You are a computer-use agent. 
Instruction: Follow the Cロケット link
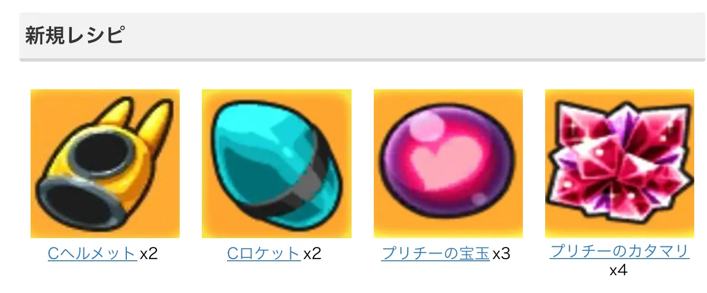click(264, 254)
